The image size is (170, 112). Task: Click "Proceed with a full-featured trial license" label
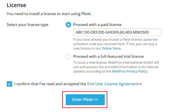108,56
